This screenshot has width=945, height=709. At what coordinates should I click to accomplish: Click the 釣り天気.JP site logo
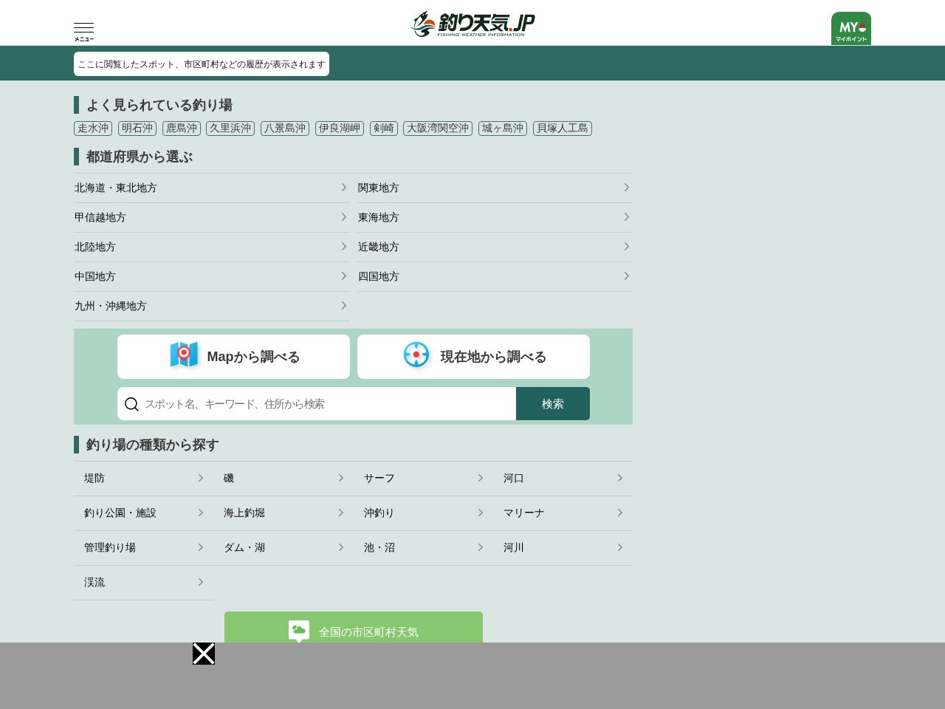tap(472, 24)
